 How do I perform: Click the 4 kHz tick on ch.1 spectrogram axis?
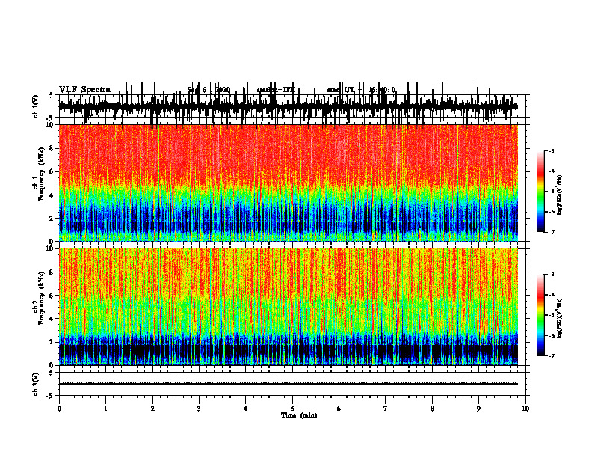coord(52,195)
